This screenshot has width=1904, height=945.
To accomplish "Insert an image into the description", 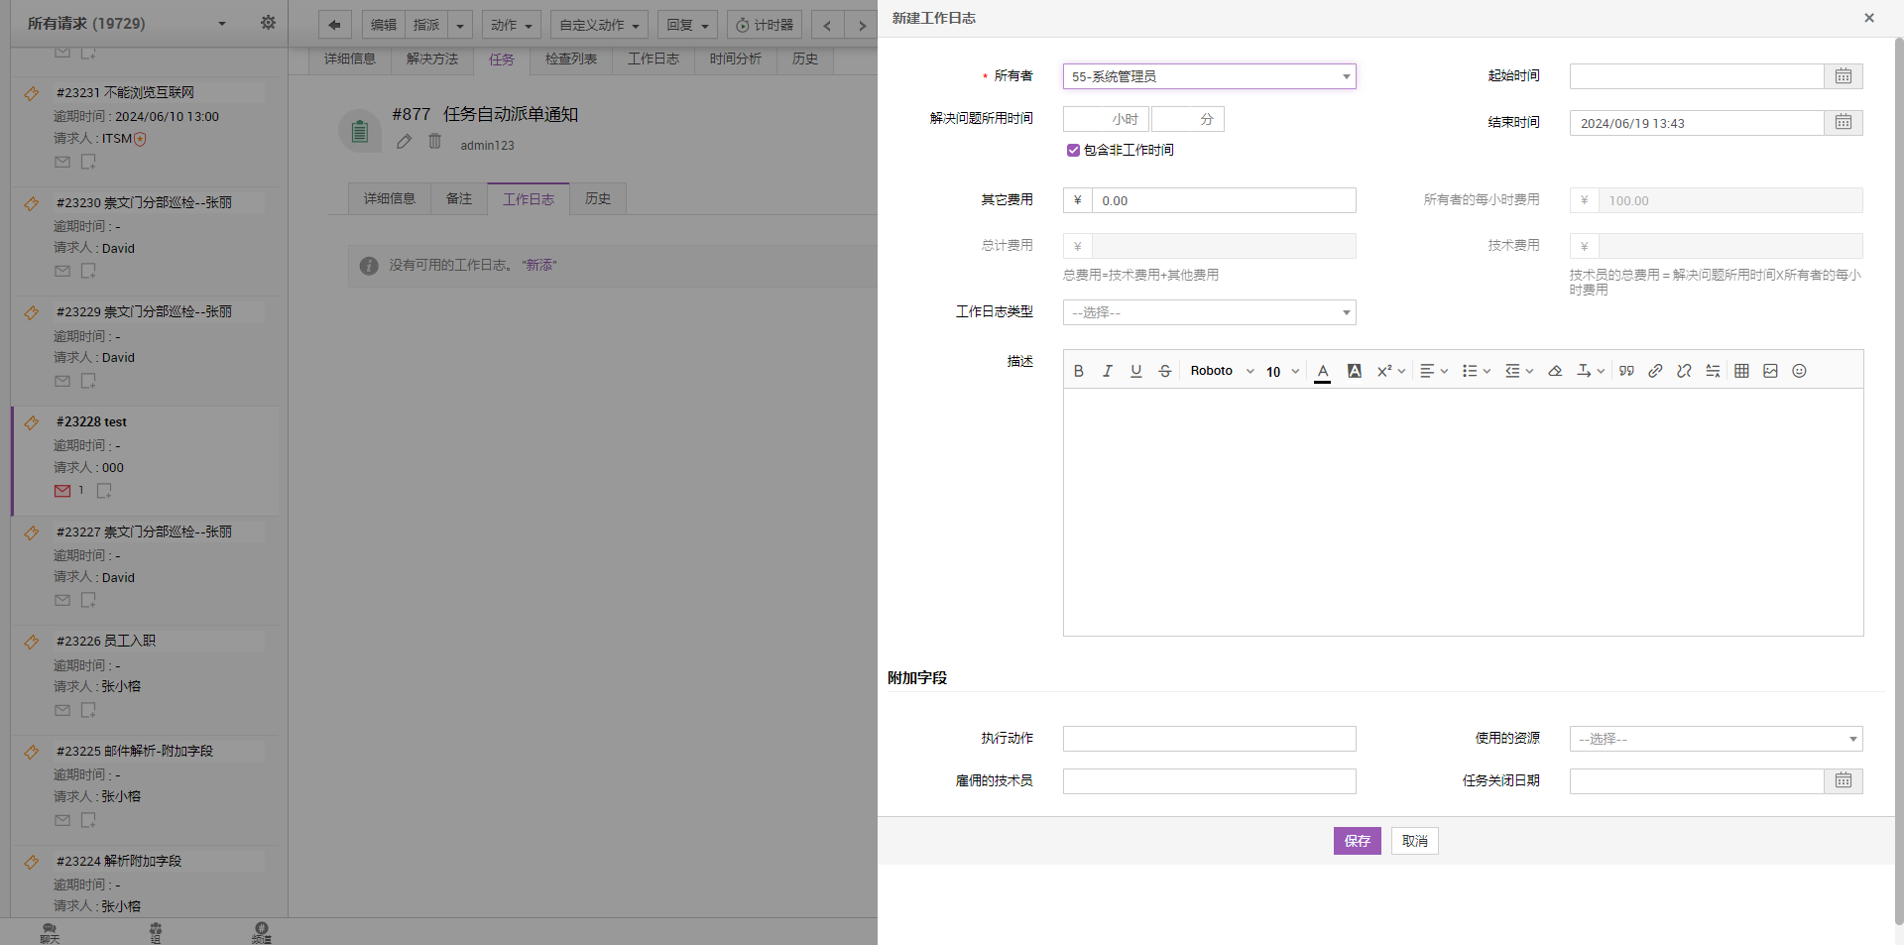I will coord(1770,371).
